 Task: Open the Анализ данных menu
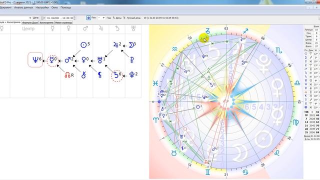click(x=23, y=7)
